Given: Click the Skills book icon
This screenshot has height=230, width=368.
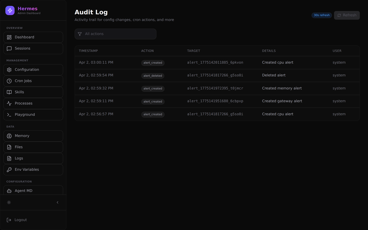Looking at the screenshot, I should [x=9, y=92].
